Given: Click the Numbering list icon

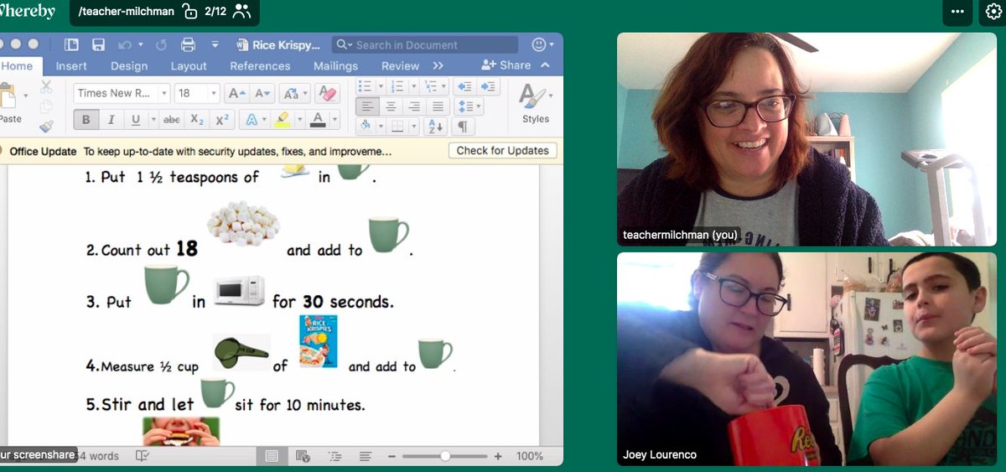Looking at the screenshot, I should click(x=397, y=86).
